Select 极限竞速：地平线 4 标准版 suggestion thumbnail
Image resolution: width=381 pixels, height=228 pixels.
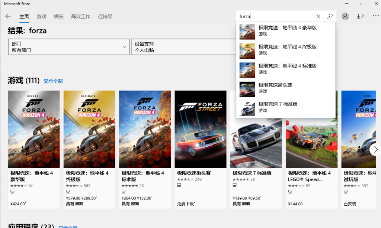[x=247, y=70]
